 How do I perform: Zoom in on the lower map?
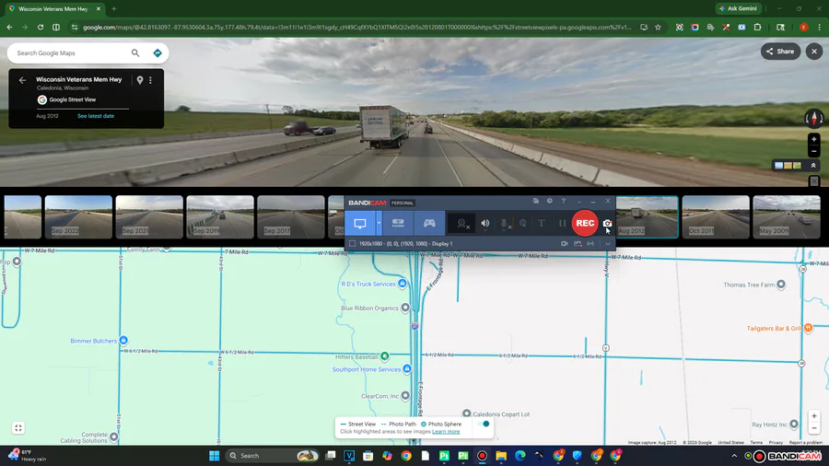coord(814,415)
